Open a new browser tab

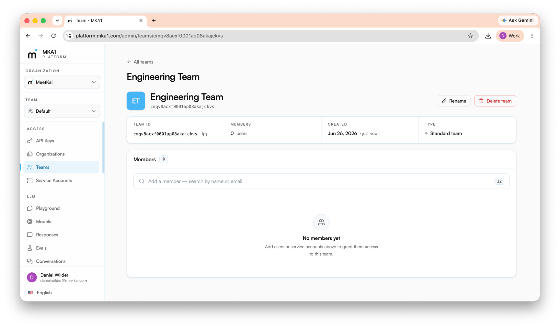154,20
